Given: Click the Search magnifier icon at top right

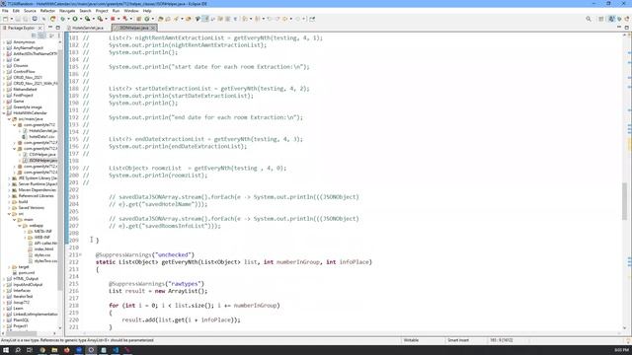Looking at the screenshot, I should pos(589,19).
